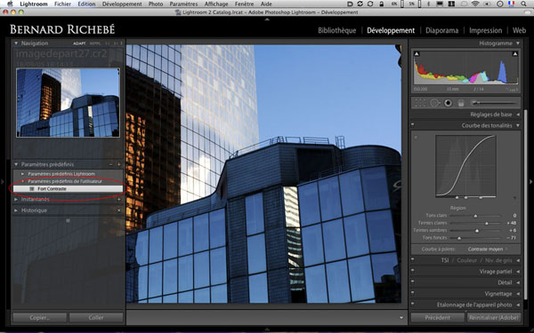Collapse the Histogramme panel
534x333 pixels.
pyautogui.click(x=518, y=44)
